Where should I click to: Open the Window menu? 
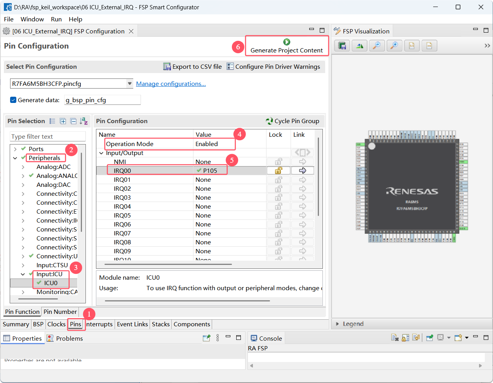[x=32, y=19]
